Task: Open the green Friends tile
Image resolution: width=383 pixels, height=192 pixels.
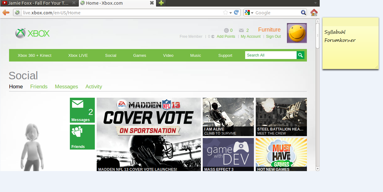Action: tap(82, 137)
